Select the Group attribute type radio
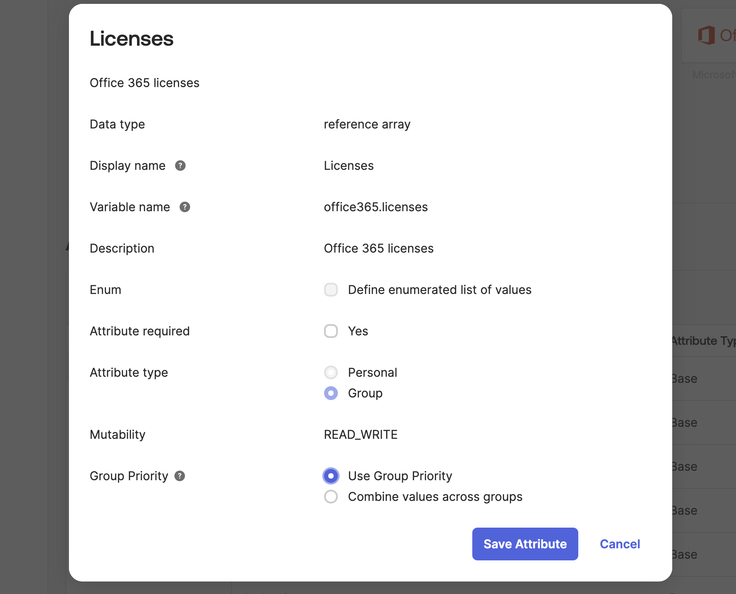This screenshot has height=594, width=736. coord(331,393)
